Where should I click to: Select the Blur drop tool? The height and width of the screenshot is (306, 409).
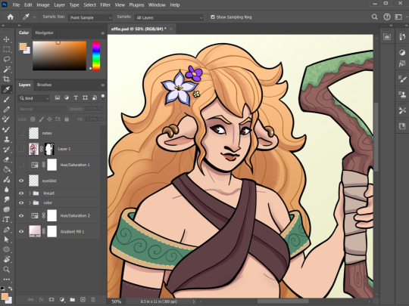(x=7, y=190)
